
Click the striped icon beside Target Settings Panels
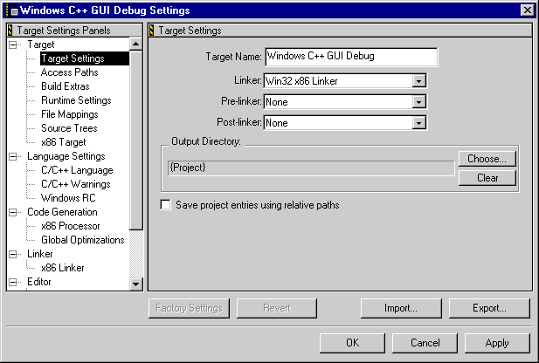(x=10, y=31)
